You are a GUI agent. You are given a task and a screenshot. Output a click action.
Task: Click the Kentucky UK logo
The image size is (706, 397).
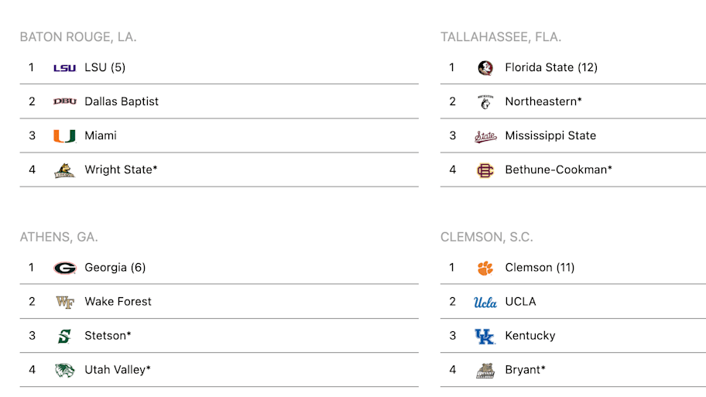[485, 336]
